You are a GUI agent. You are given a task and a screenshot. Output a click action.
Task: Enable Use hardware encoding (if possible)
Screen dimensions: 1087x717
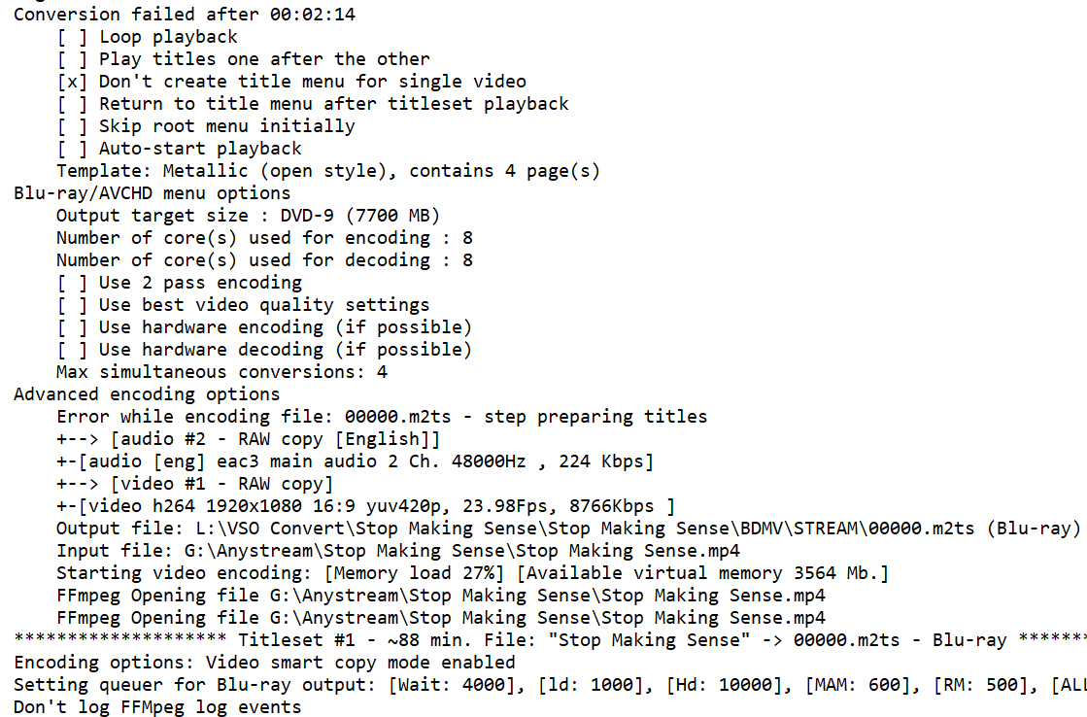[72, 327]
